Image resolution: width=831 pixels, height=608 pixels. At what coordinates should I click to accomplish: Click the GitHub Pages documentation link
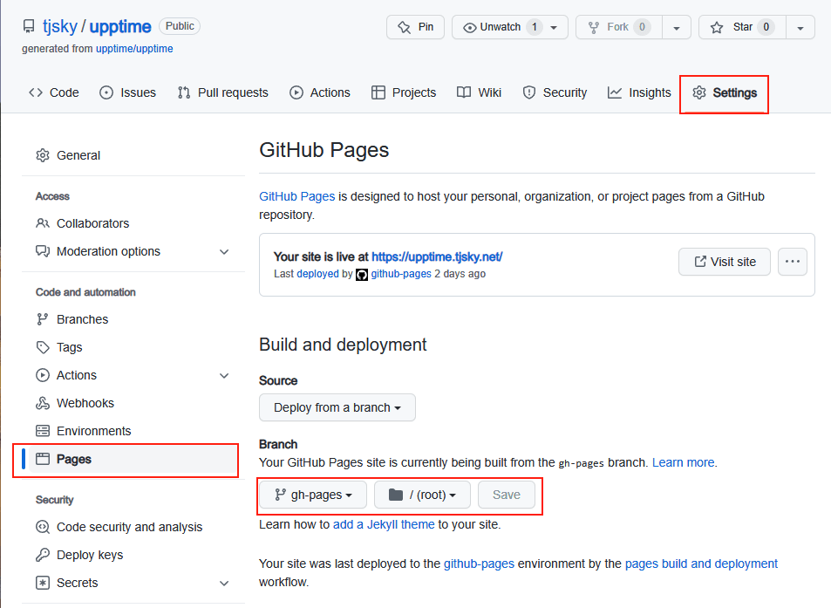296,196
